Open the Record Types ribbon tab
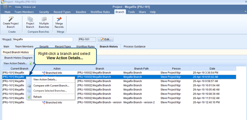 (x=62, y=12)
